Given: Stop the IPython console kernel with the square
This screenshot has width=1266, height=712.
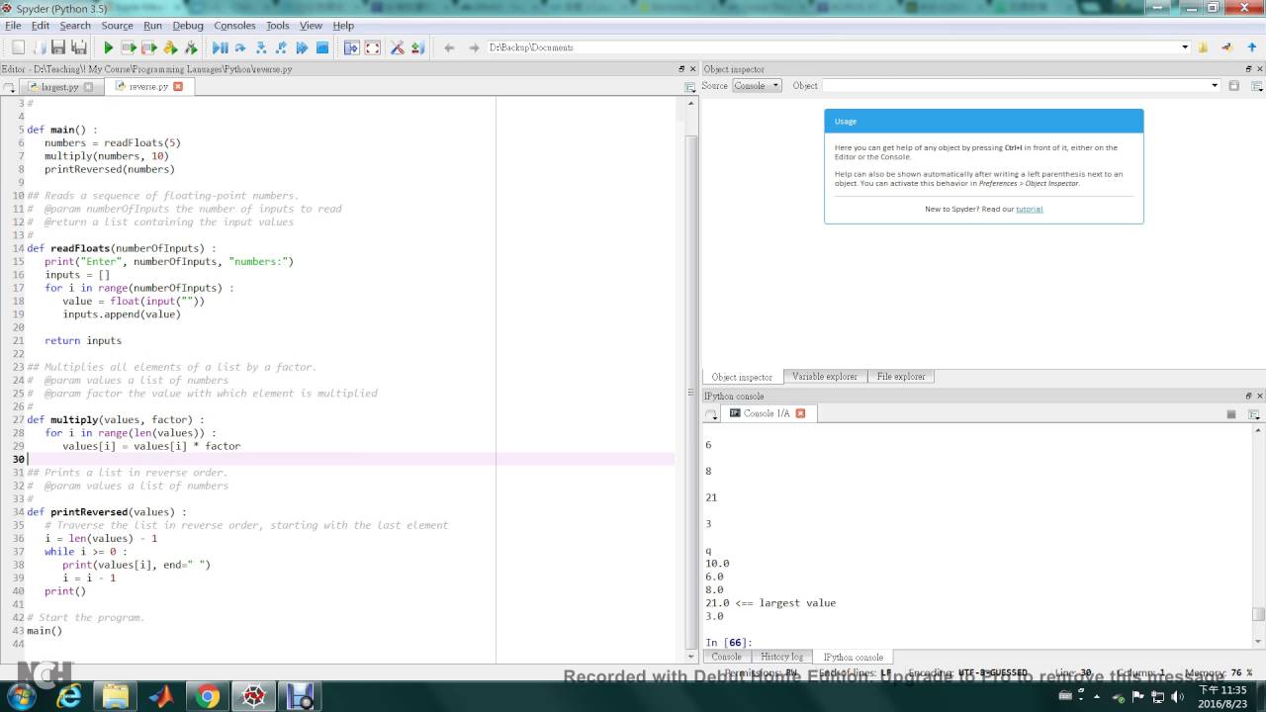Looking at the screenshot, I should [x=1231, y=414].
